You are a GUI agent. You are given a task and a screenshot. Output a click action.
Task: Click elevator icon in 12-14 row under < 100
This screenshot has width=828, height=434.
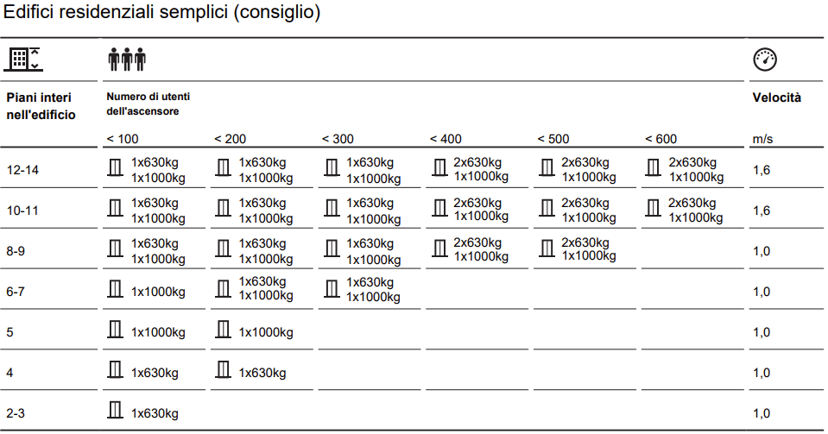(115, 169)
